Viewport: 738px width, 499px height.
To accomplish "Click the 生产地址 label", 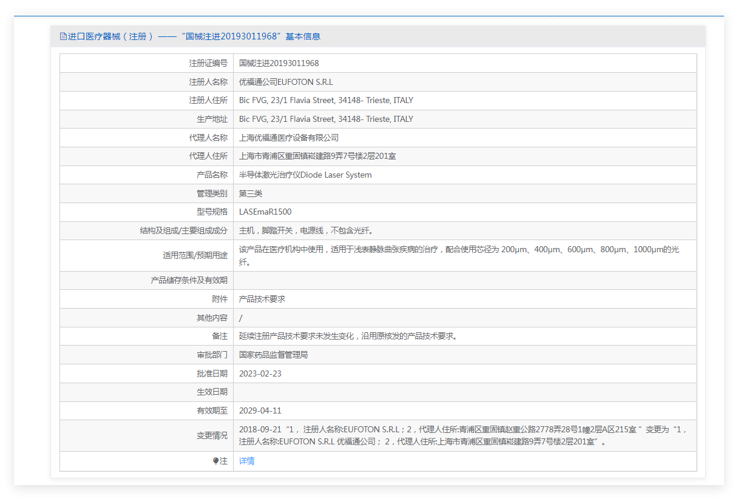I will (212, 119).
